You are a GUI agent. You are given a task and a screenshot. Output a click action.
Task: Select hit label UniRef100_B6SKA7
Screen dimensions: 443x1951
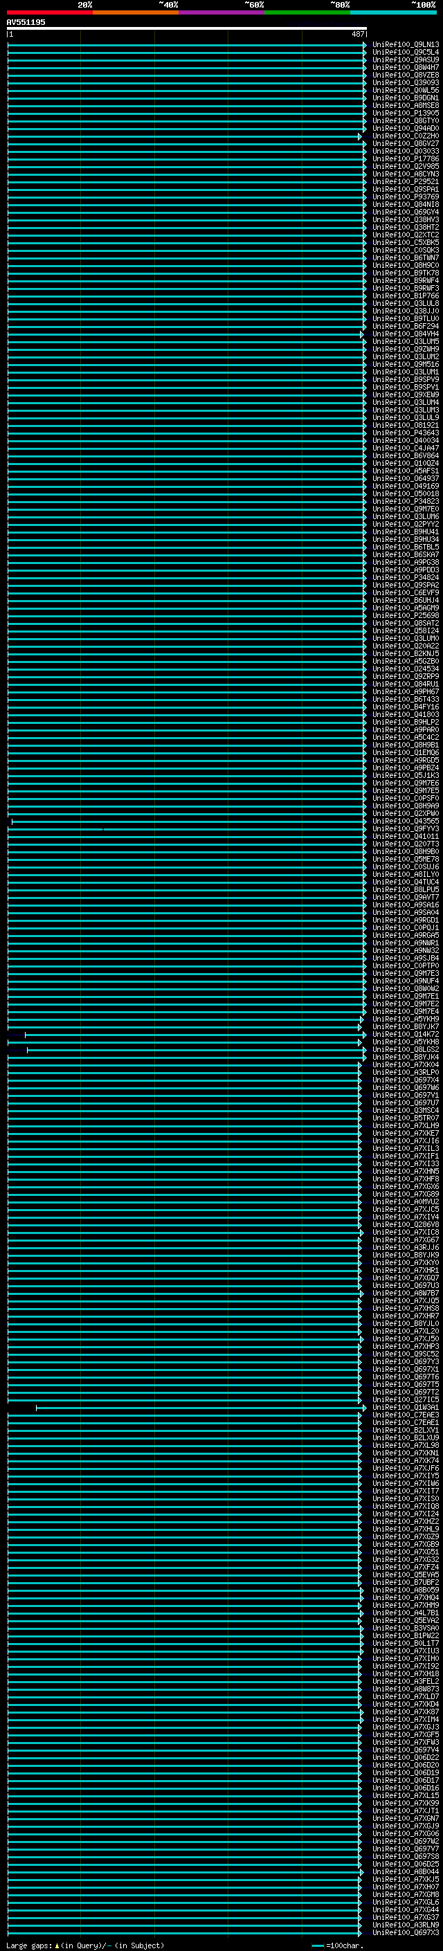coord(405,555)
